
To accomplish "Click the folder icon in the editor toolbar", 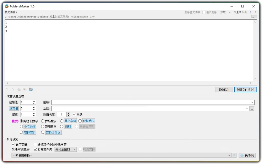I will [31, 89].
